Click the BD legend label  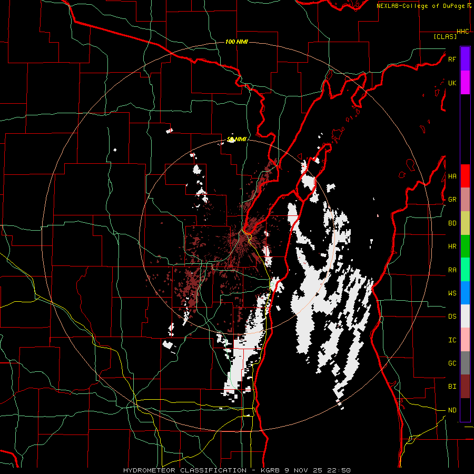(452, 223)
